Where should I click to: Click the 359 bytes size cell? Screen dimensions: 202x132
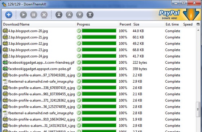140,69
